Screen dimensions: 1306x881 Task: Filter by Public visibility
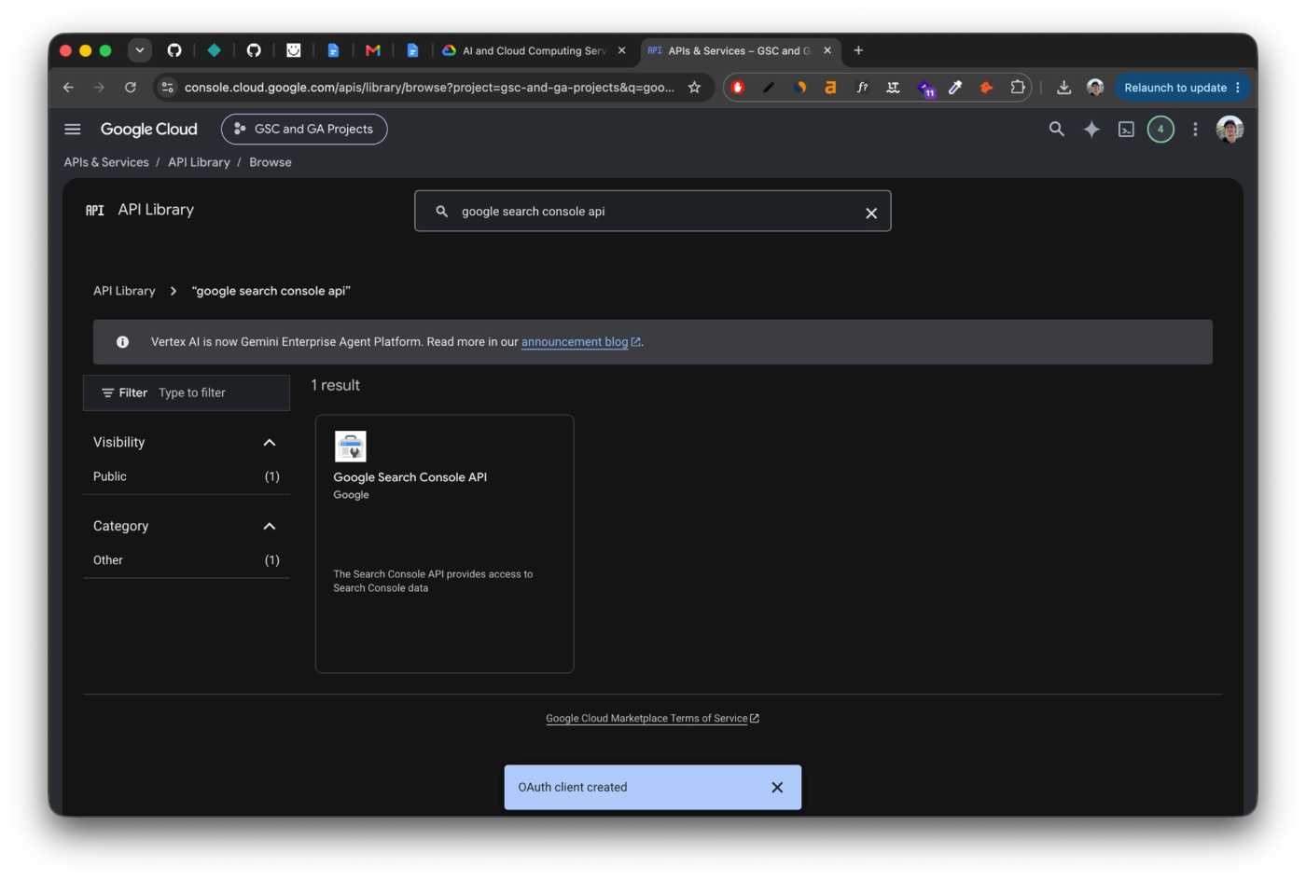point(187,476)
